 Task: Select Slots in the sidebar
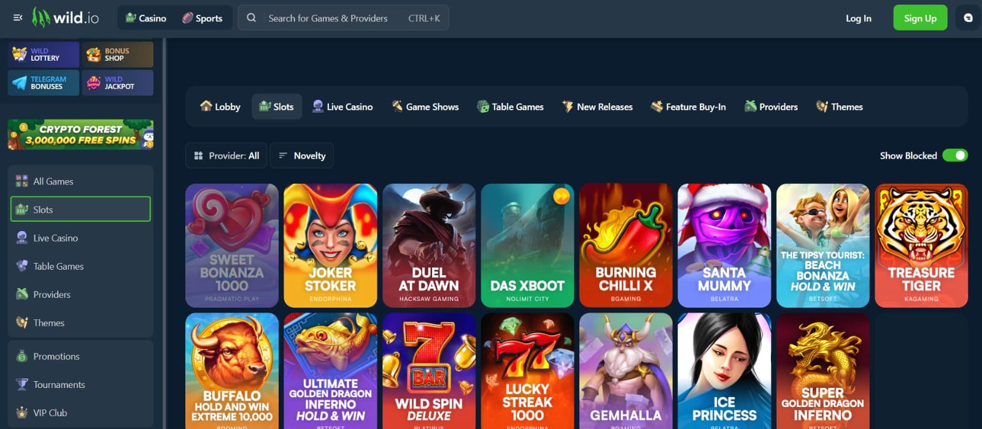pyautogui.click(x=80, y=210)
